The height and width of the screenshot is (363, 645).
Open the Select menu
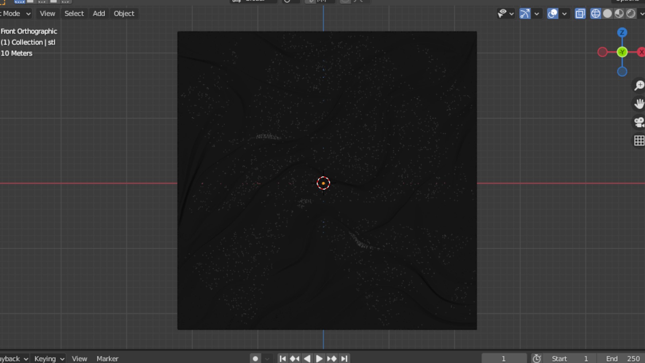click(x=74, y=14)
